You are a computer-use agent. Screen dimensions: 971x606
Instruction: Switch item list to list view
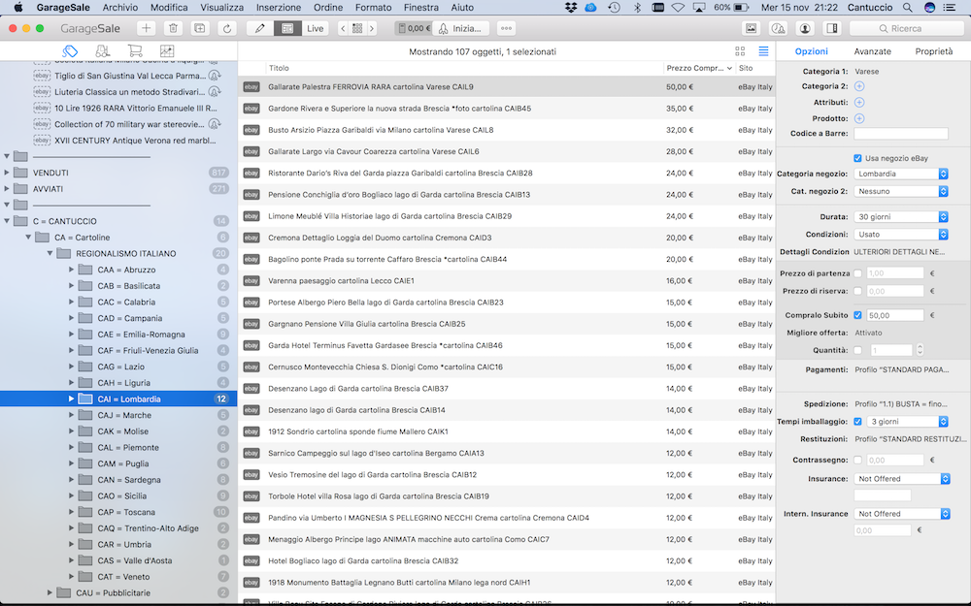tap(763, 51)
